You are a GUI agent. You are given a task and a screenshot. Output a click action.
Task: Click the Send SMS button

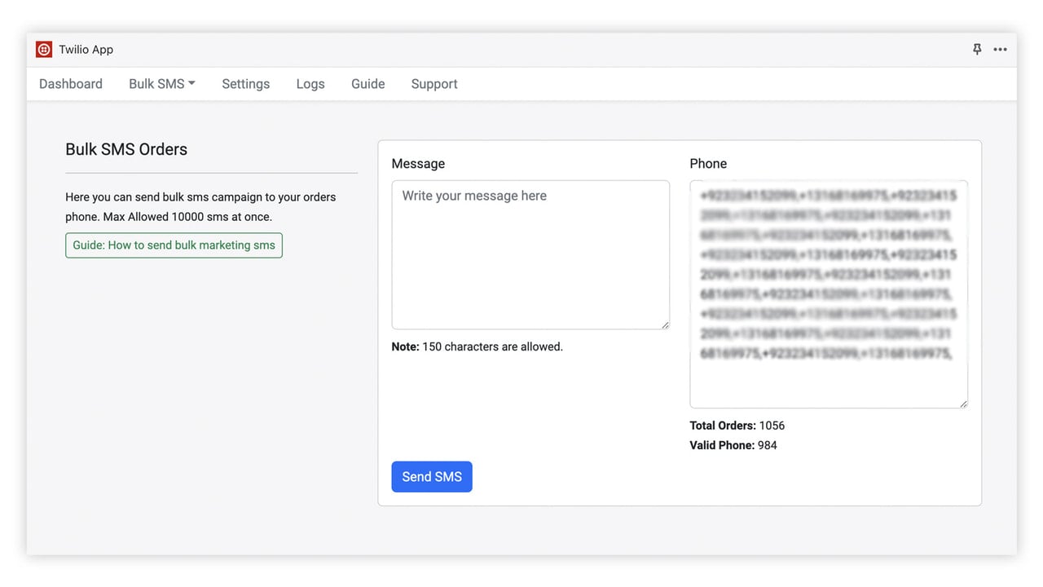coord(432,477)
